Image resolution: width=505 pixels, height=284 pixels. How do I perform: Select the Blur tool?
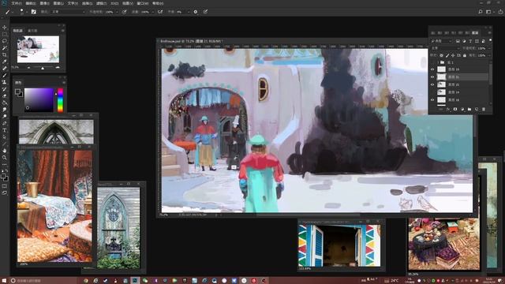(4, 110)
